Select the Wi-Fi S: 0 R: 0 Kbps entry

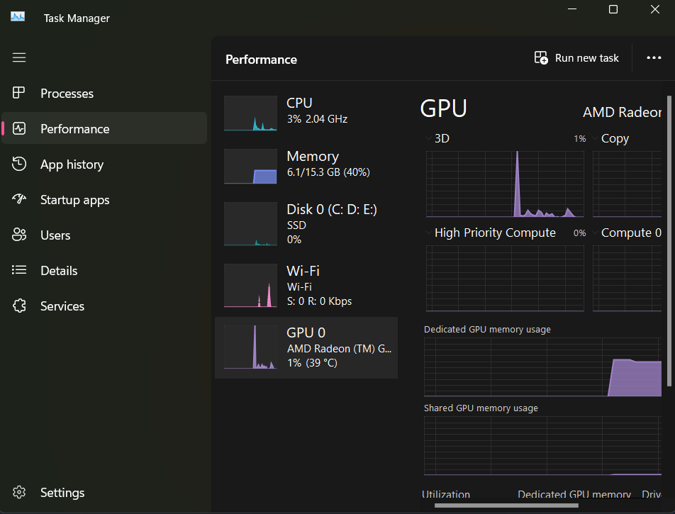coord(306,286)
